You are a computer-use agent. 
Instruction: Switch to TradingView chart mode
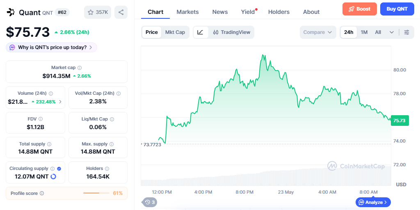point(231,32)
